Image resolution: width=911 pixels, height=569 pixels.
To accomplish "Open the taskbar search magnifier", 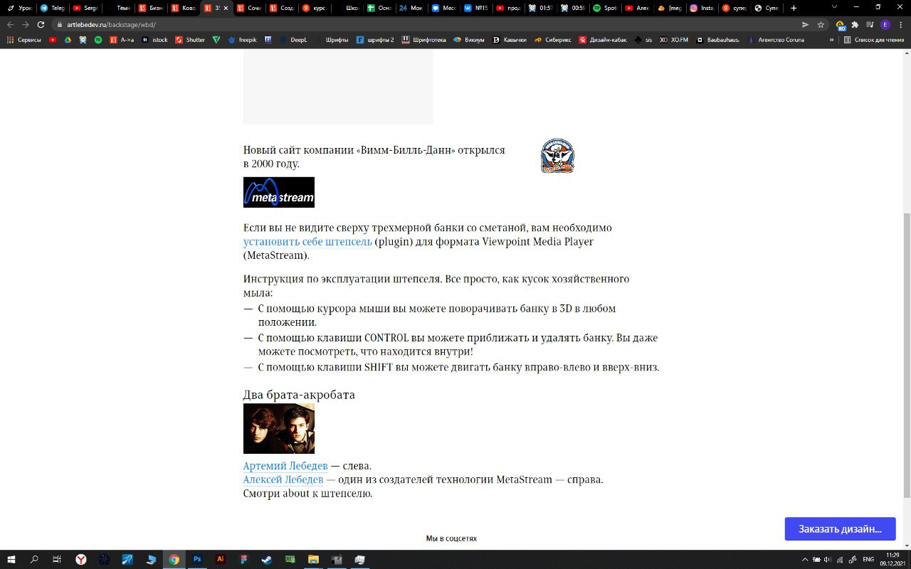I will click(x=34, y=560).
